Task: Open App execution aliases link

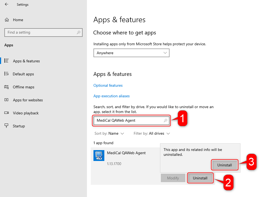Action: [112, 96]
